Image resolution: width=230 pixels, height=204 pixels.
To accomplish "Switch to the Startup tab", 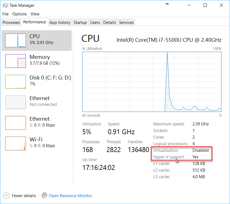I will click(x=80, y=22).
